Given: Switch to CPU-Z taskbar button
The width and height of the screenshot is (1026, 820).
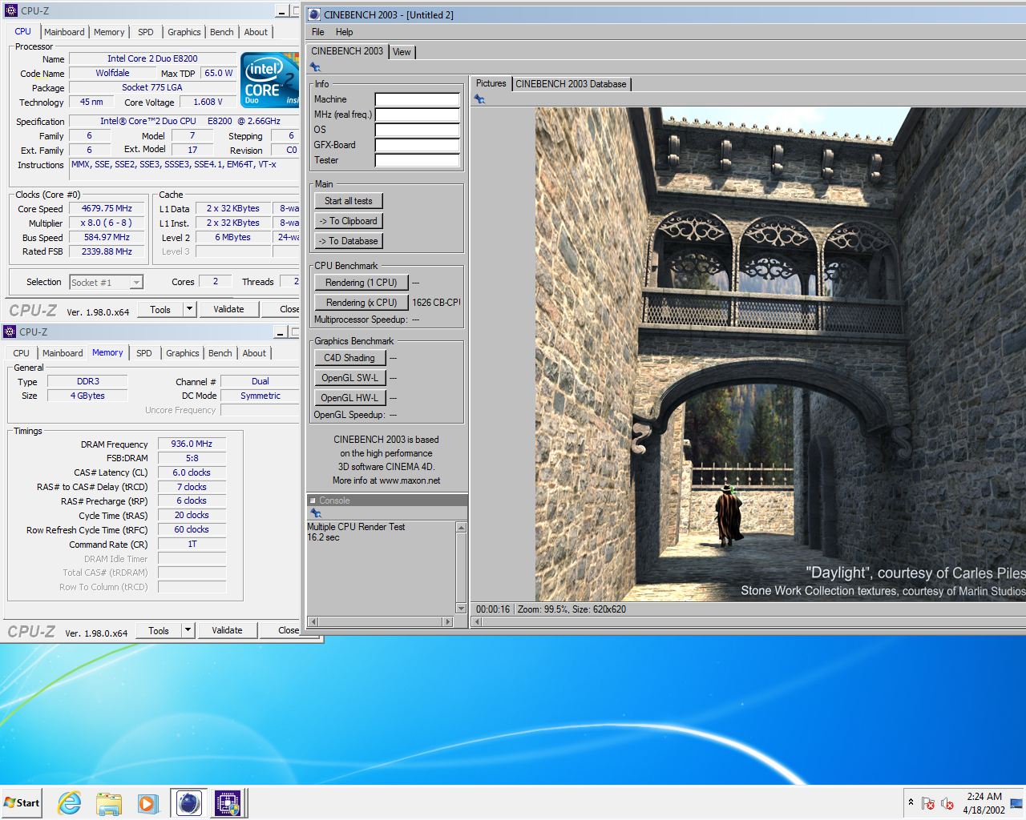Looking at the screenshot, I should click(228, 803).
